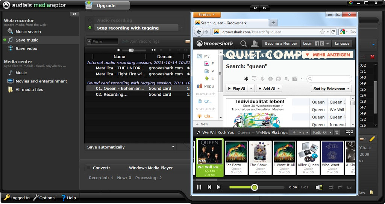Open Music under Media center
This screenshot has width=385, height=204.
point(17,73)
